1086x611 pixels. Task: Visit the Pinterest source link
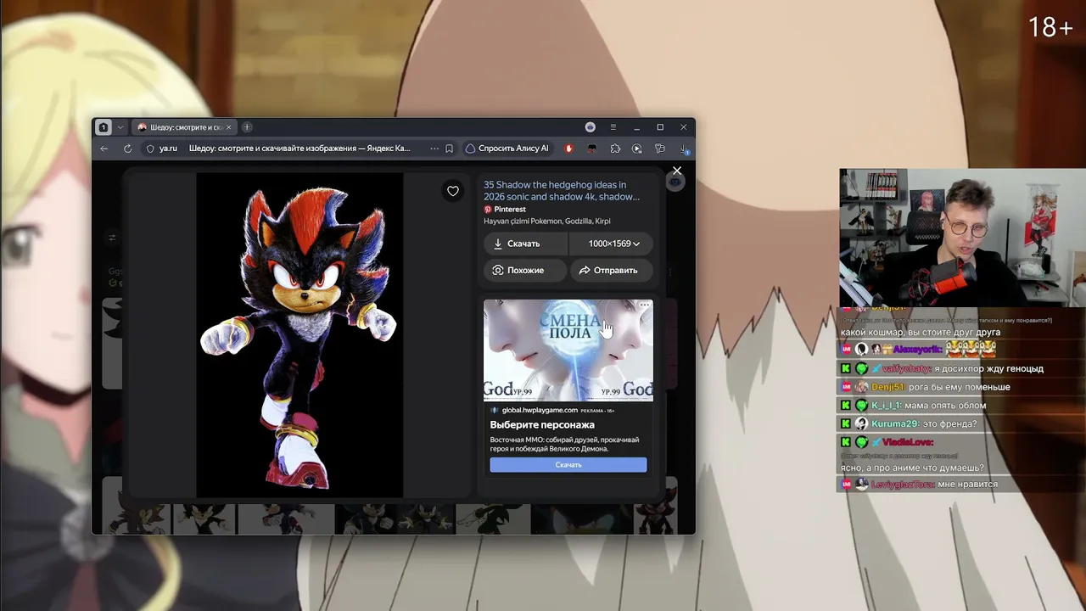coord(505,209)
